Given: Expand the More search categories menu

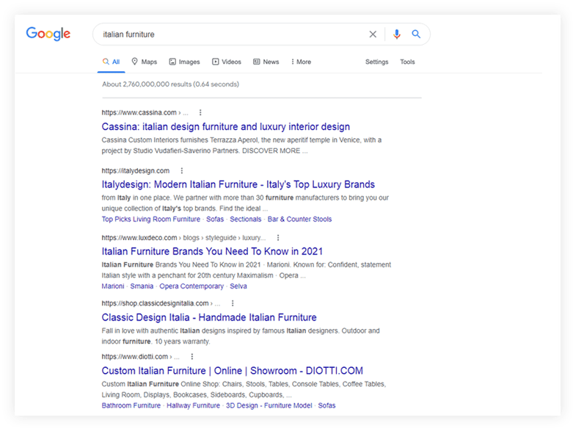Looking at the screenshot, I should 301,62.
